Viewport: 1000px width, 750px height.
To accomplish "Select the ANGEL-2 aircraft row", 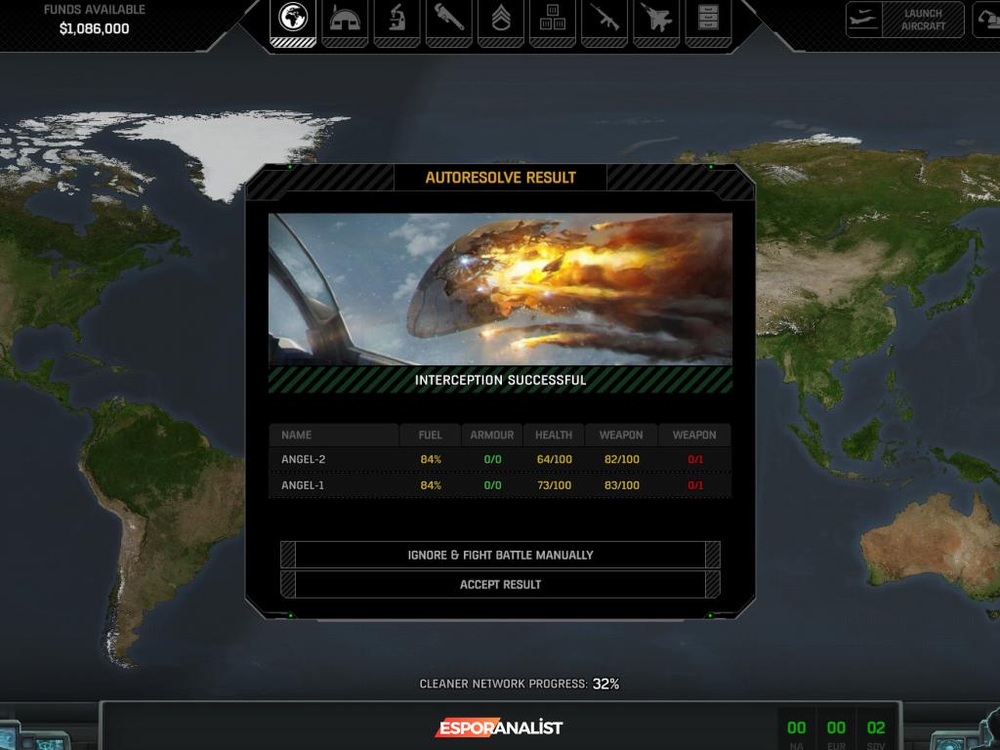I will click(499, 459).
